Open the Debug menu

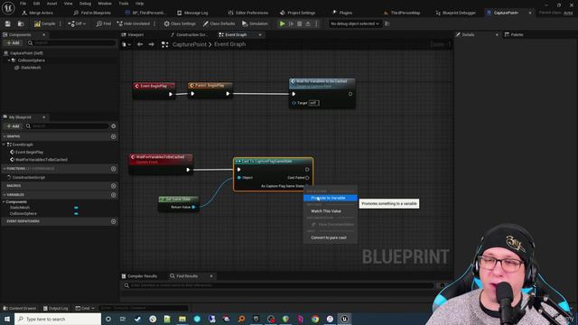click(x=85, y=4)
